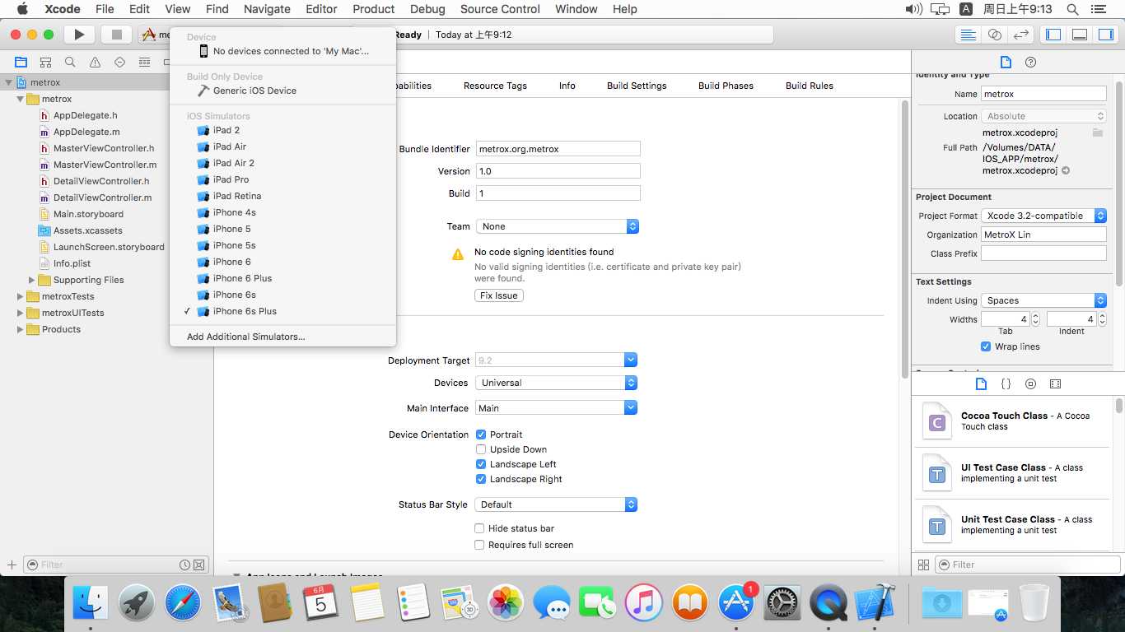
Task: Choose Generic iOS Device
Action: [x=282, y=91]
